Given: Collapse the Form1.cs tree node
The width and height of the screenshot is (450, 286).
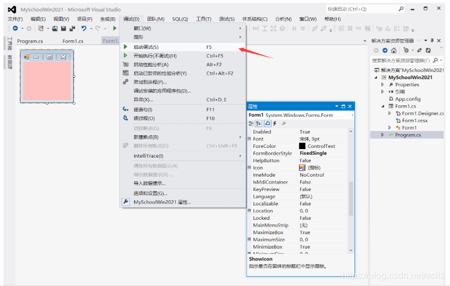Looking at the screenshot, I should click(383, 106).
